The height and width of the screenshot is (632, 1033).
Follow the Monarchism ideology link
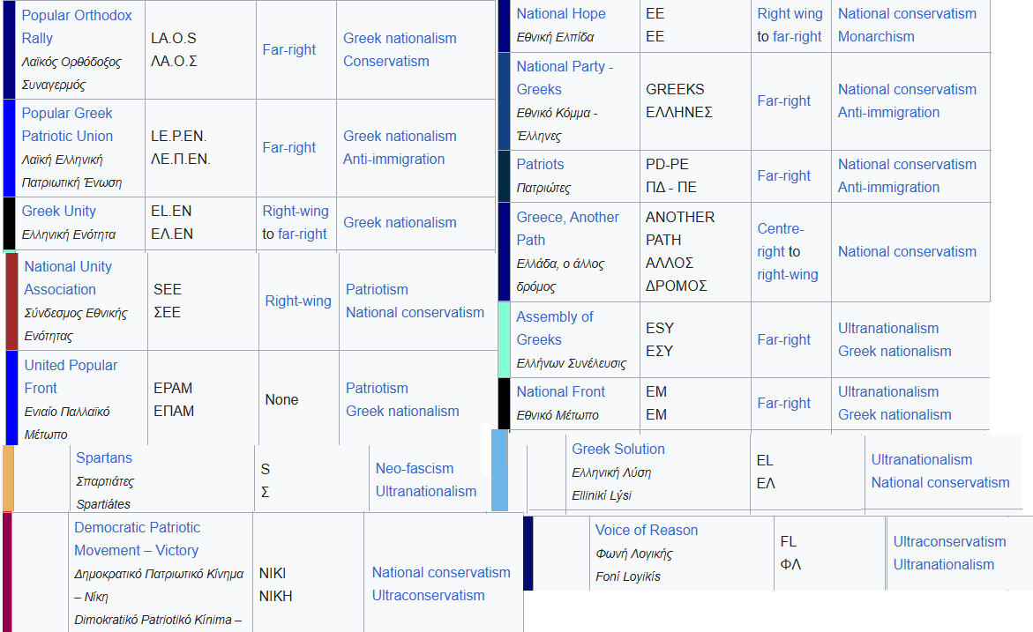[876, 36]
